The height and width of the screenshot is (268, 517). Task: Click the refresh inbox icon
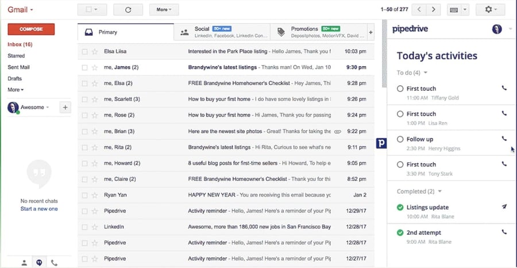point(128,10)
